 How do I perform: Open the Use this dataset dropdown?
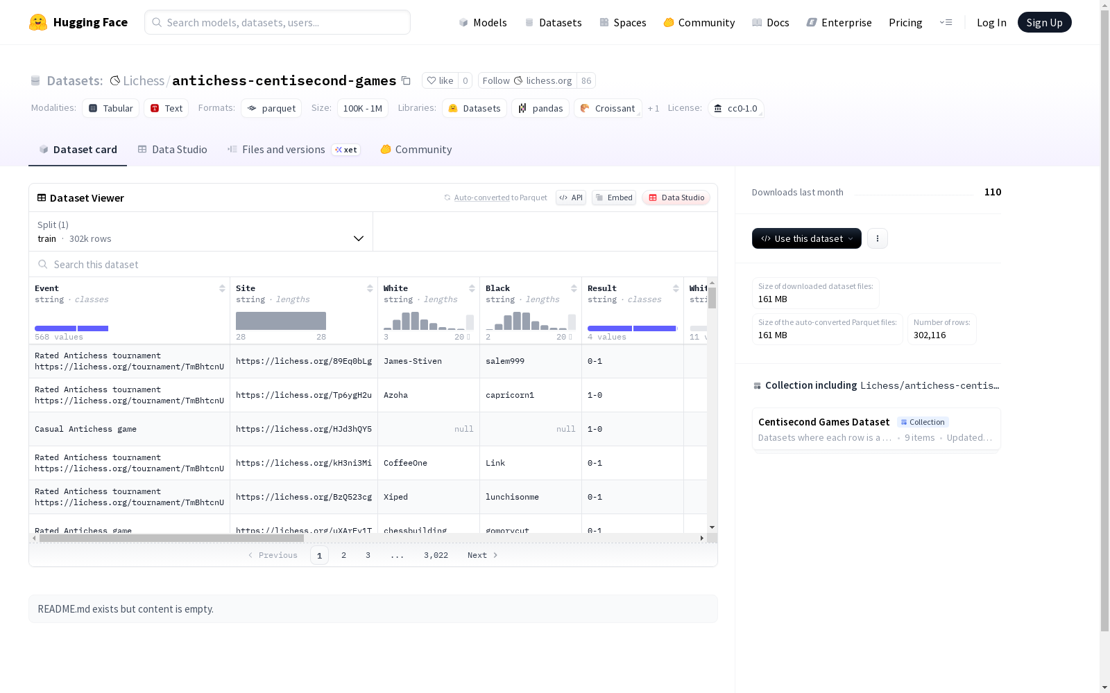click(x=807, y=238)
